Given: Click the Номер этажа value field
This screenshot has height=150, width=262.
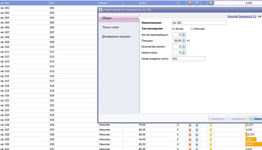Looking at the screenshot, I should 177,53.
